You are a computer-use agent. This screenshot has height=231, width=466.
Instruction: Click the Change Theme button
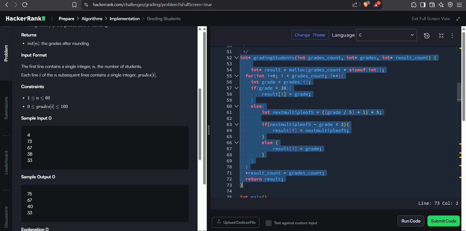(x=310, y=35)
